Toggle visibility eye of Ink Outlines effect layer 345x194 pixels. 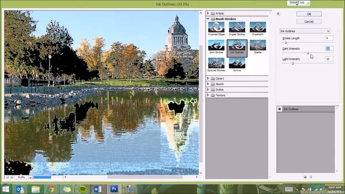[279, 109]
